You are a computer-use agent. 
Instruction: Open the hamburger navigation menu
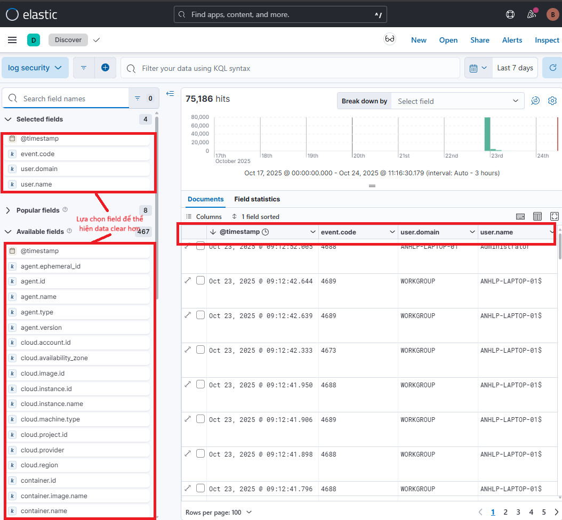[x=12, y=40]
